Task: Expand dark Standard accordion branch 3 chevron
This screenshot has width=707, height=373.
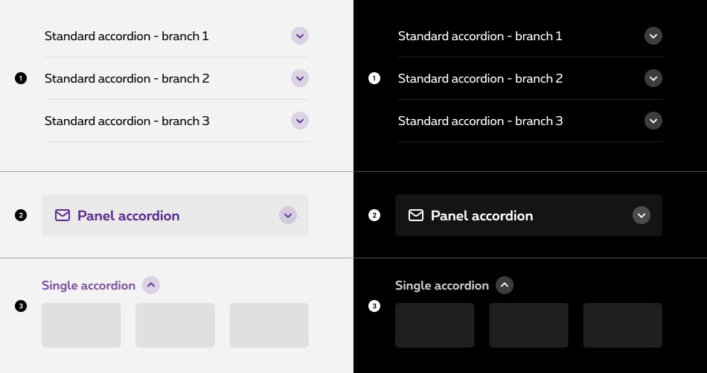Action: [x=653, y=121]
